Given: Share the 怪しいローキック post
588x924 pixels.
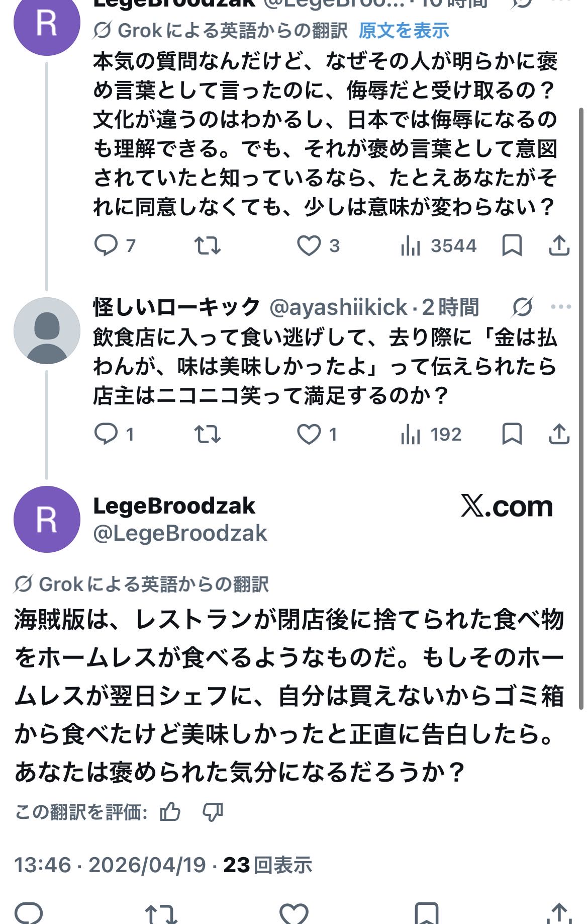Looking at the screenshot, I should [558, 434].
